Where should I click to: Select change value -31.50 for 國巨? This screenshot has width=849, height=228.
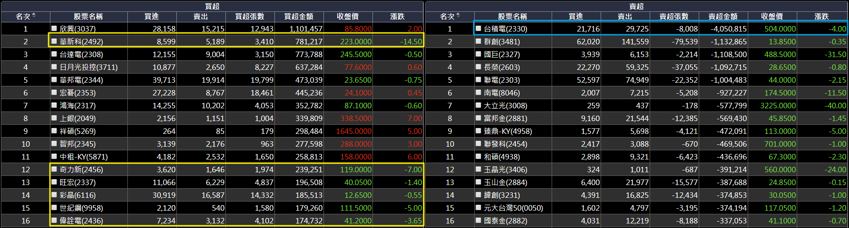click(835, 54)
